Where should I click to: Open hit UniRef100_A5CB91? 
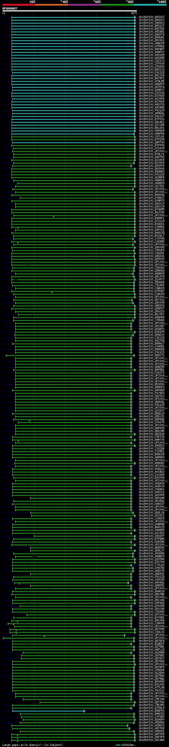tap(151, 32)
